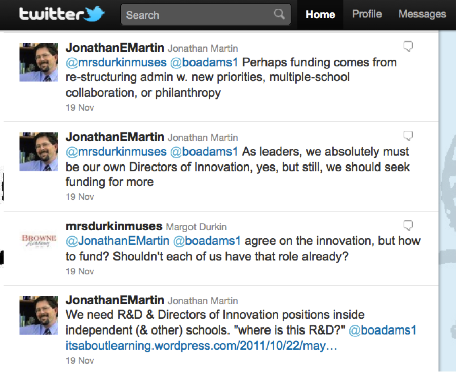Screen dimensions: 456x372
Task: Focus the Search input field
Action: tap(198, 15)
